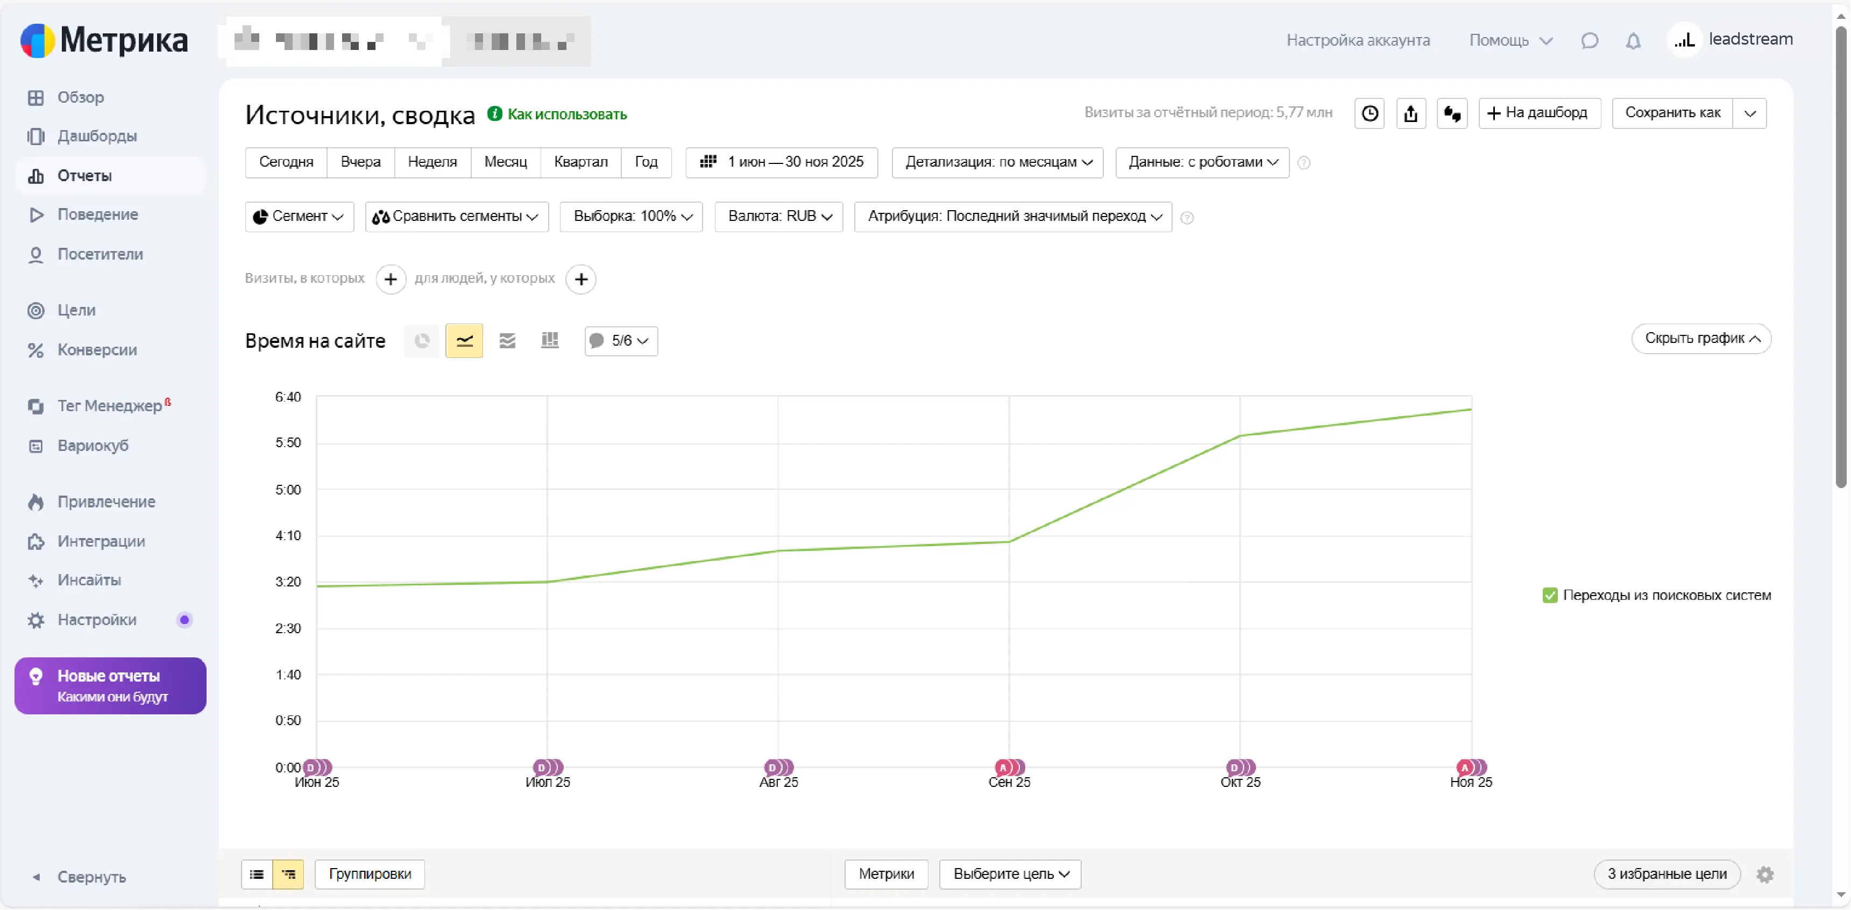Switch table to flat list view
1851x910 pixels.
click(257, 874)
